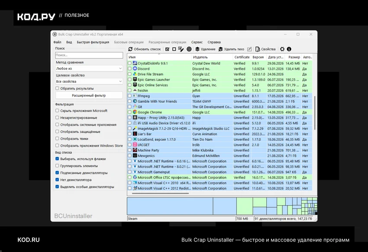This screenshot has width=368, height=252.
Task: Enable Отобразить защищённые checkbox
Action: 57,131
